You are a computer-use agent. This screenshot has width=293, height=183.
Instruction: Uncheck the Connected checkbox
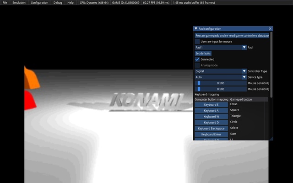[x=197, y=59]
